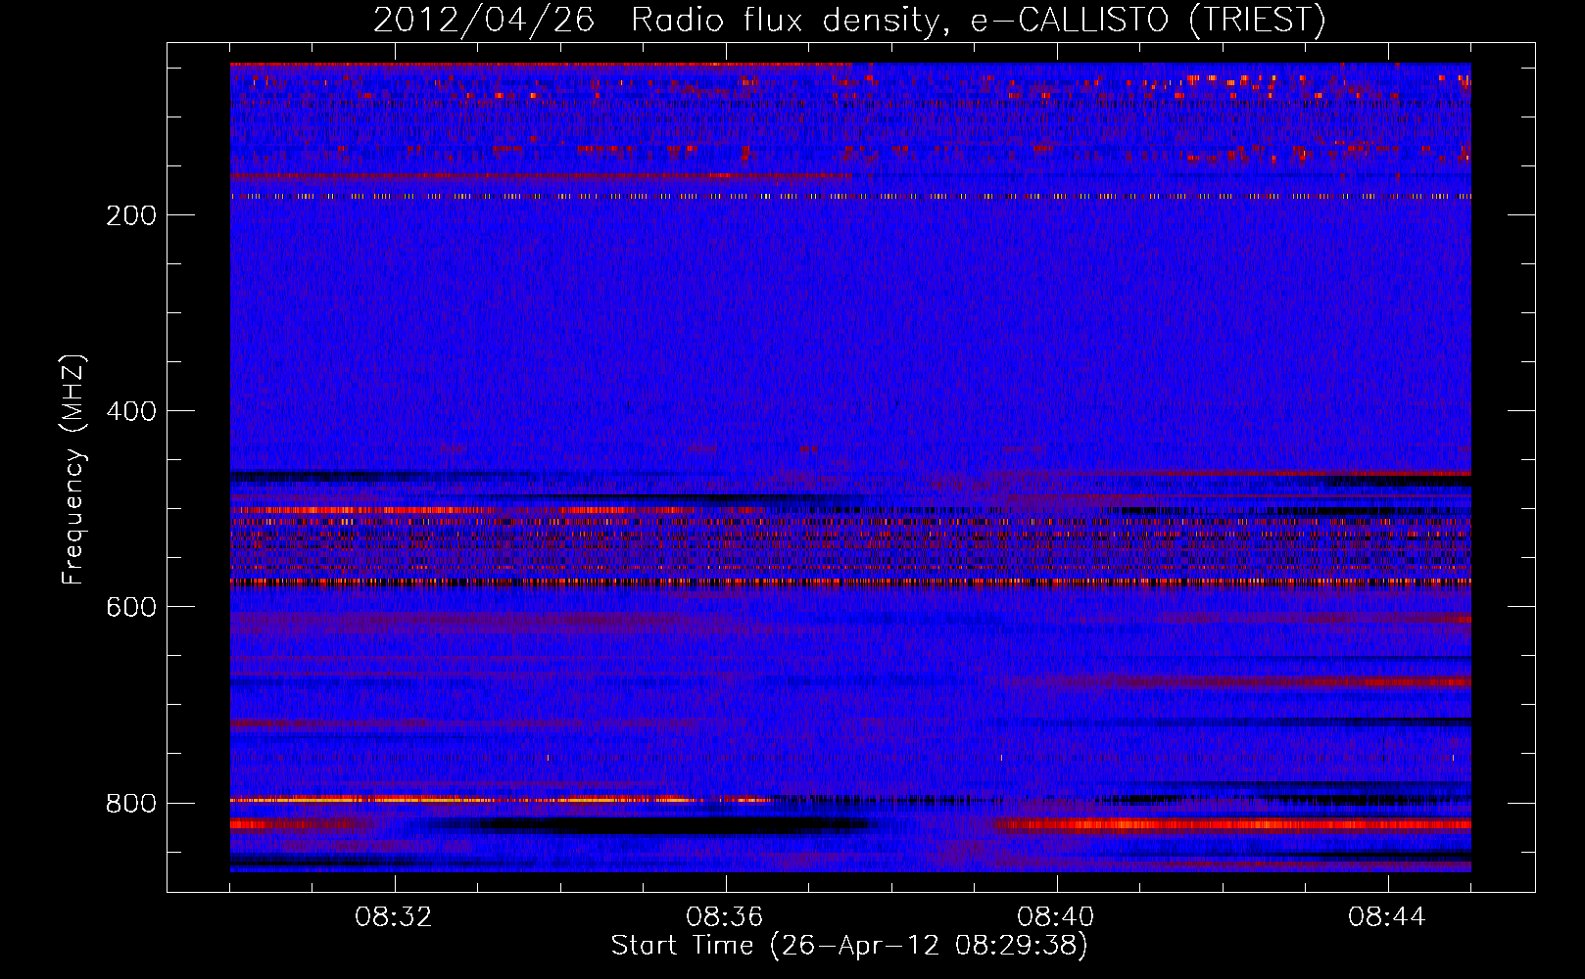Select the "Frequency (MHZ)" y-axis label
This screenshot has width=1585, height=979.
coord(73,470)
